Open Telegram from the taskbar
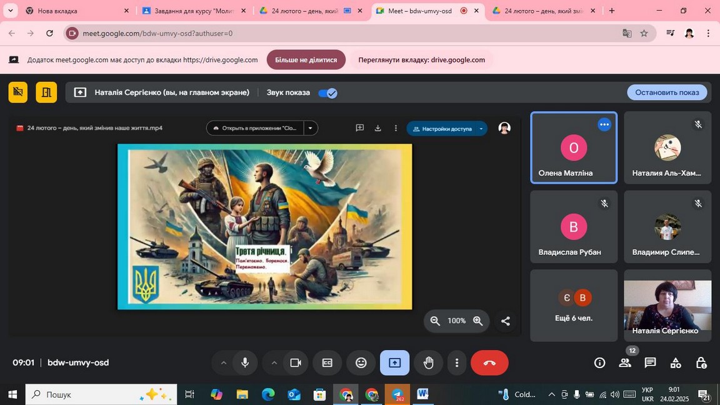This screenshot has height=405, width=720. coord(397,394)
